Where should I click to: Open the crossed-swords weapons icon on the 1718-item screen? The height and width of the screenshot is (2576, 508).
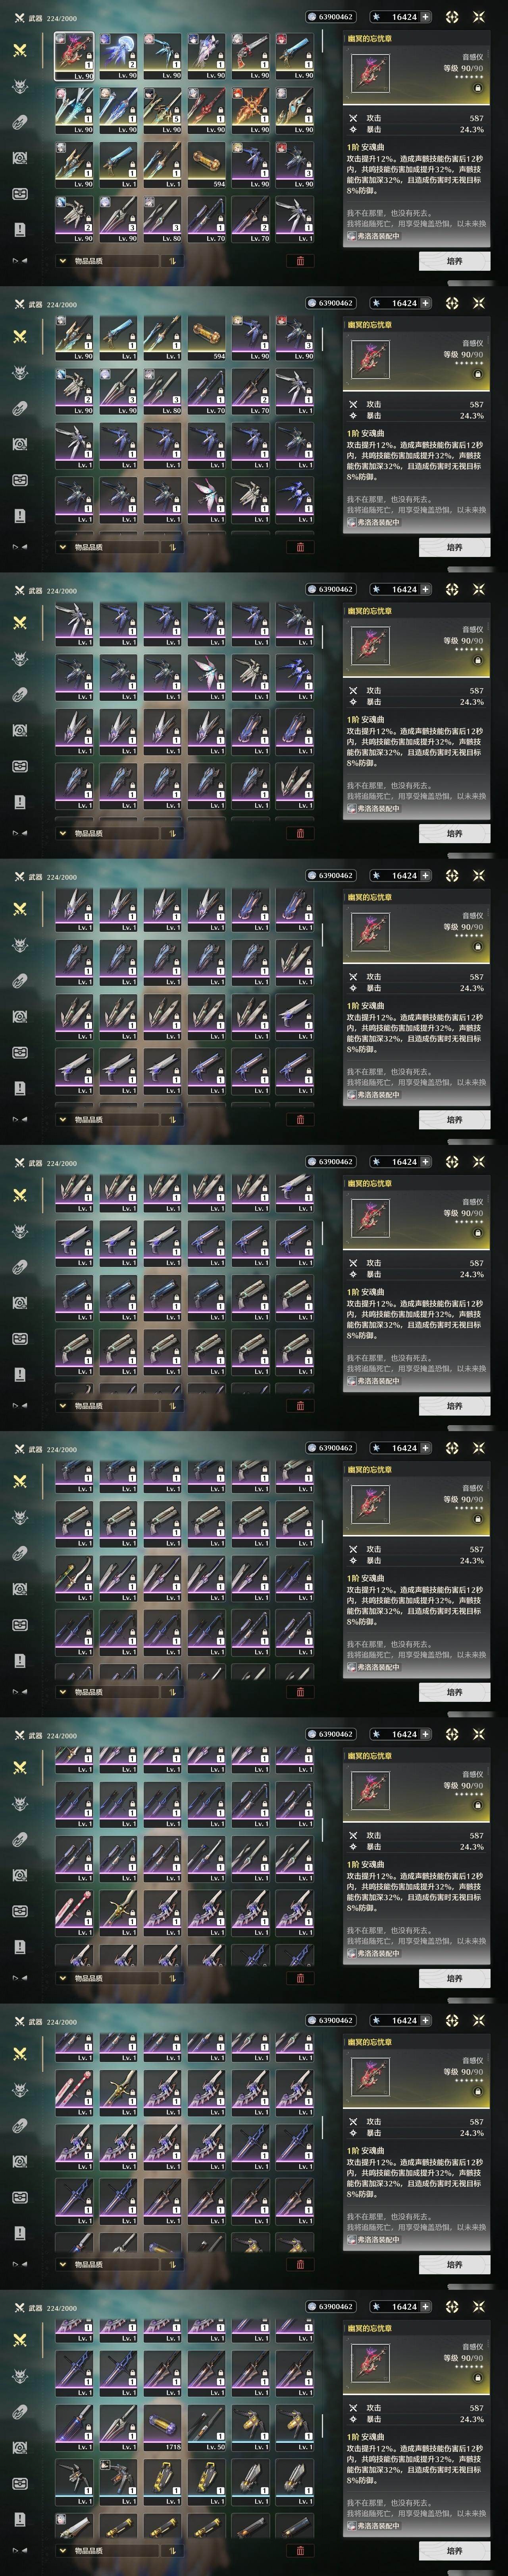[19, 2340]
